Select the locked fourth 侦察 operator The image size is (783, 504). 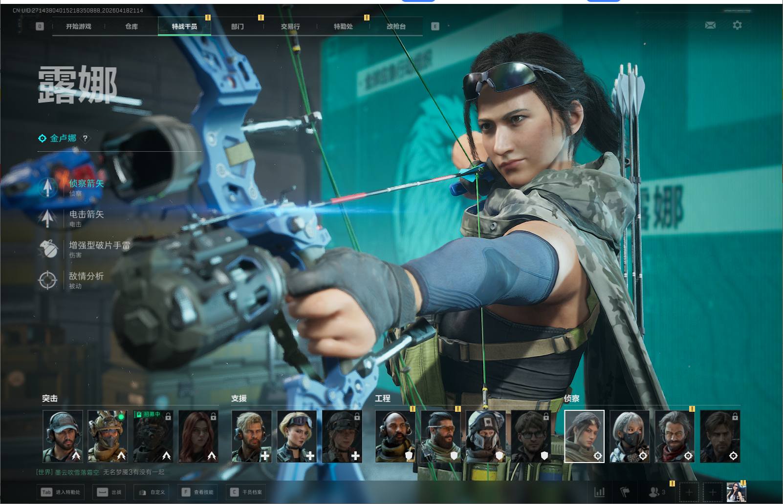pos(720,436)
